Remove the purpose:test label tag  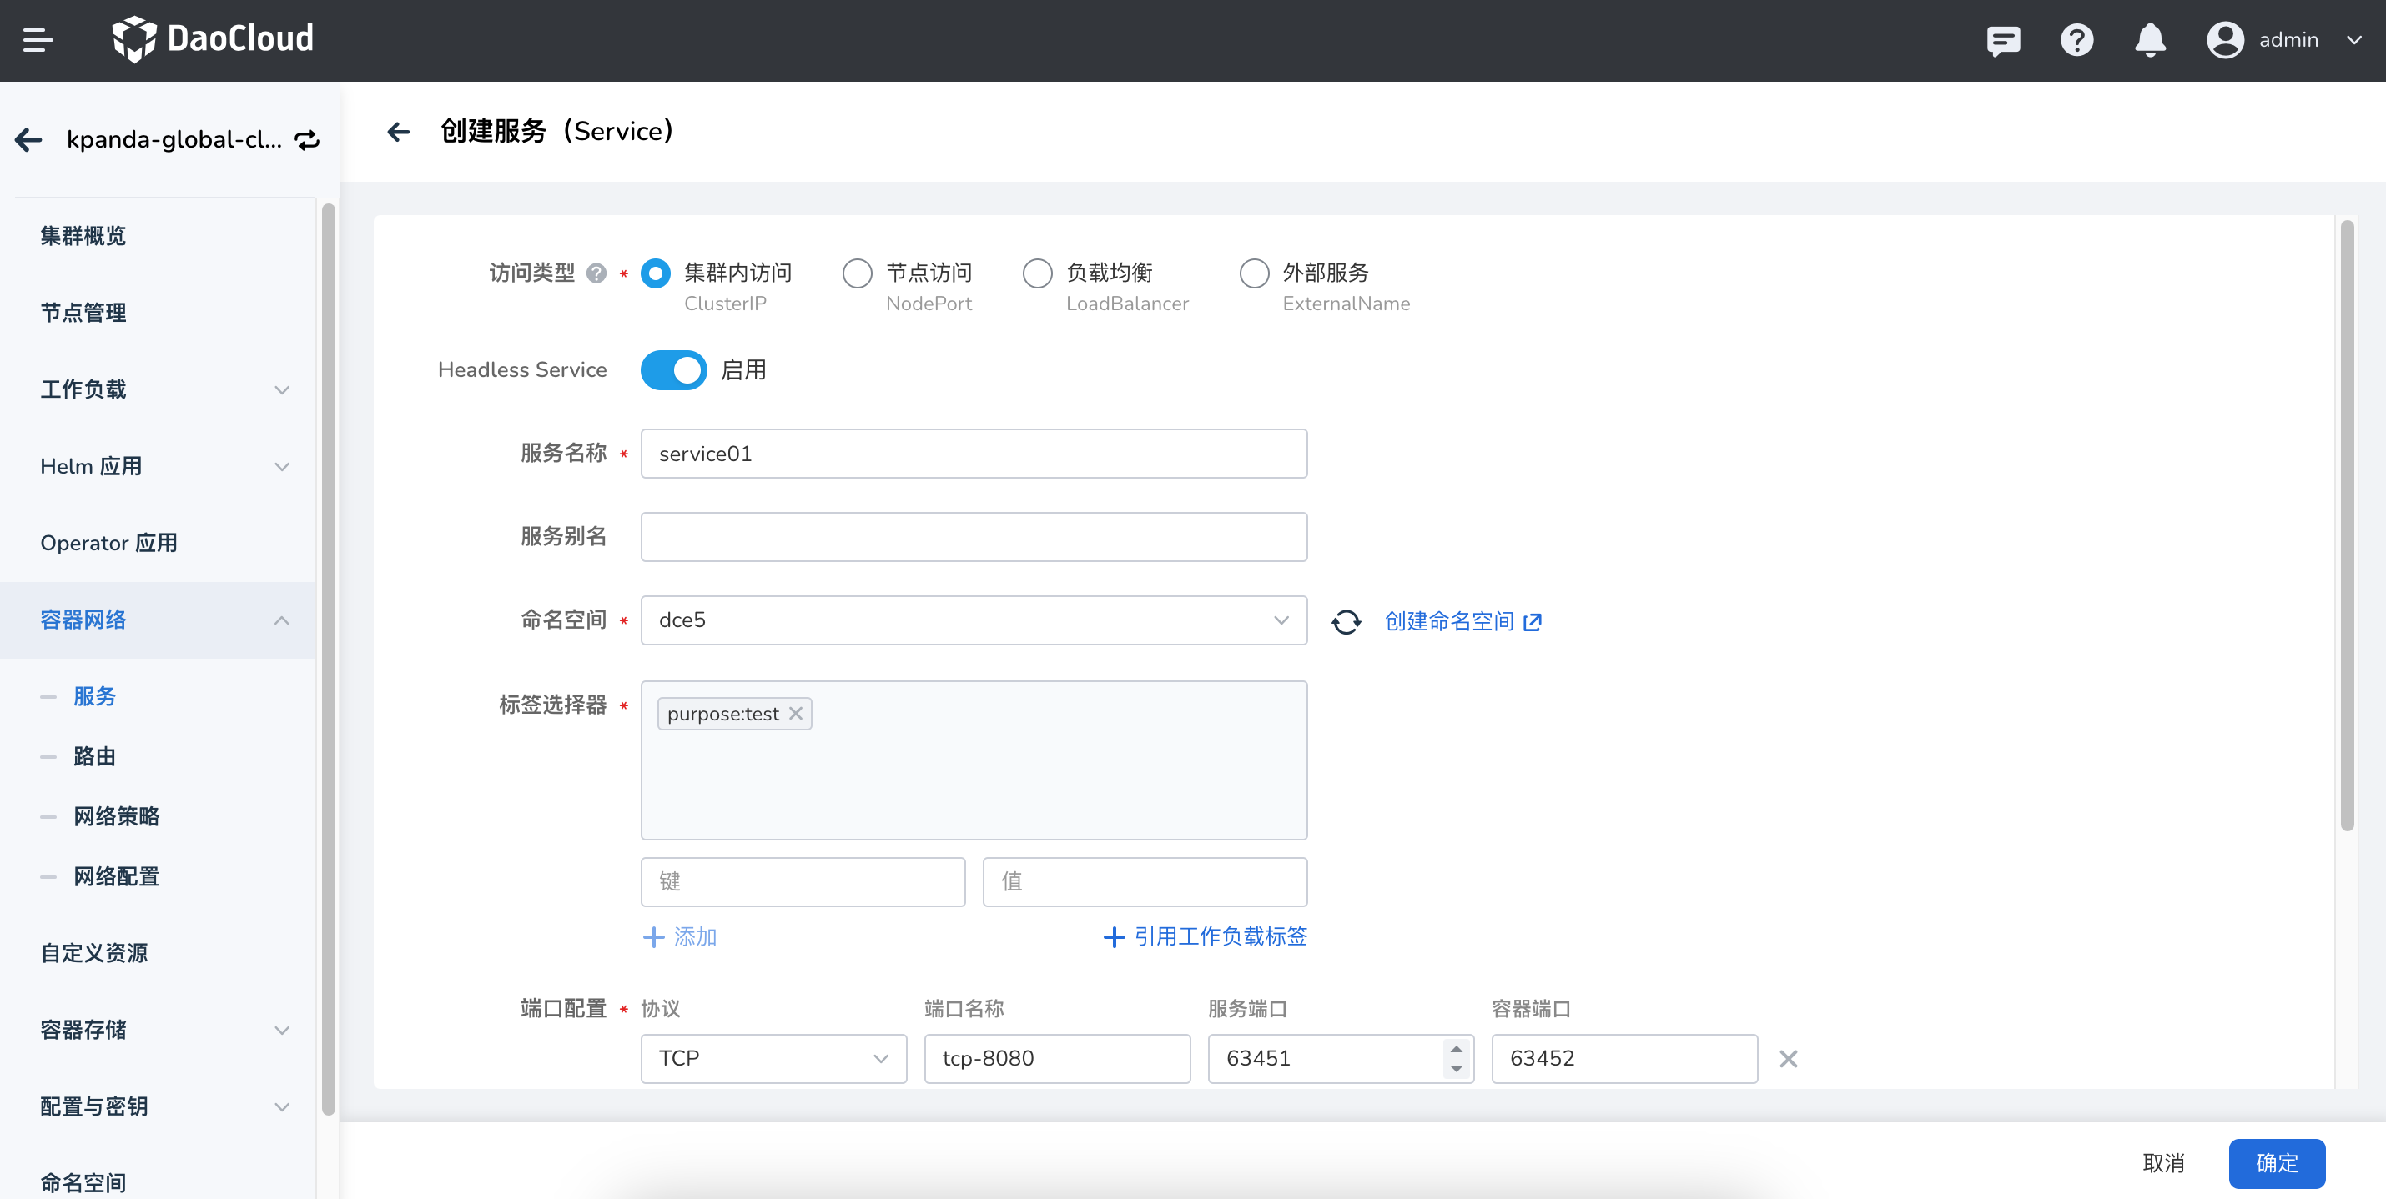pyautogui.click(x=796, y=714)
